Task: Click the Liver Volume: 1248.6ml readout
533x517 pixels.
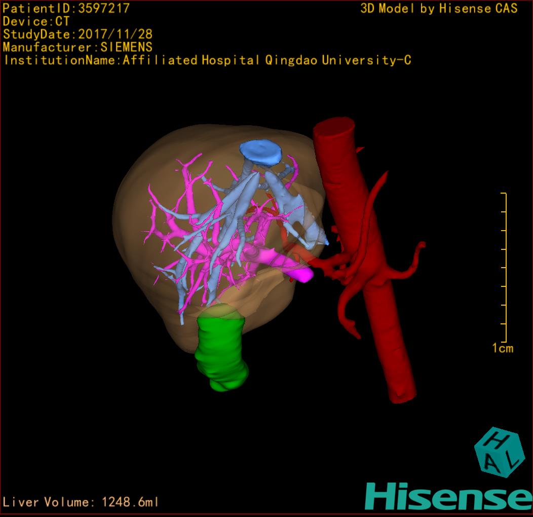Action: [80, 502]
